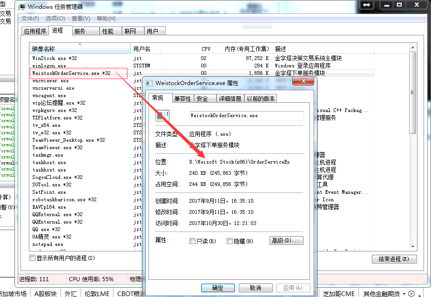Toggle the 只读(R) read-only checkbox
431x297 pixels.
tap(192, 241)
